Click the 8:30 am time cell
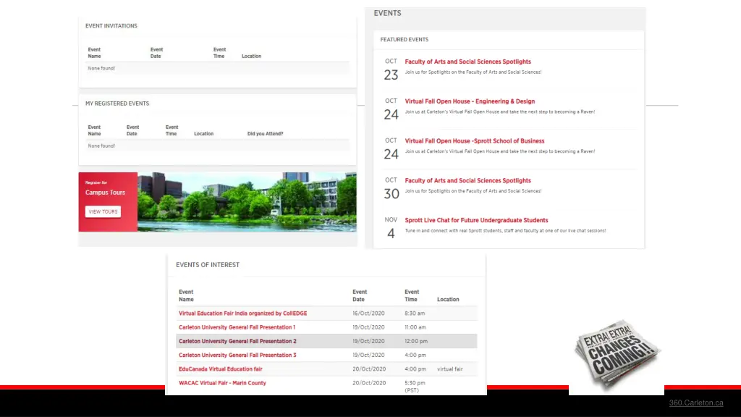The image size is (741, 417). 415,313
